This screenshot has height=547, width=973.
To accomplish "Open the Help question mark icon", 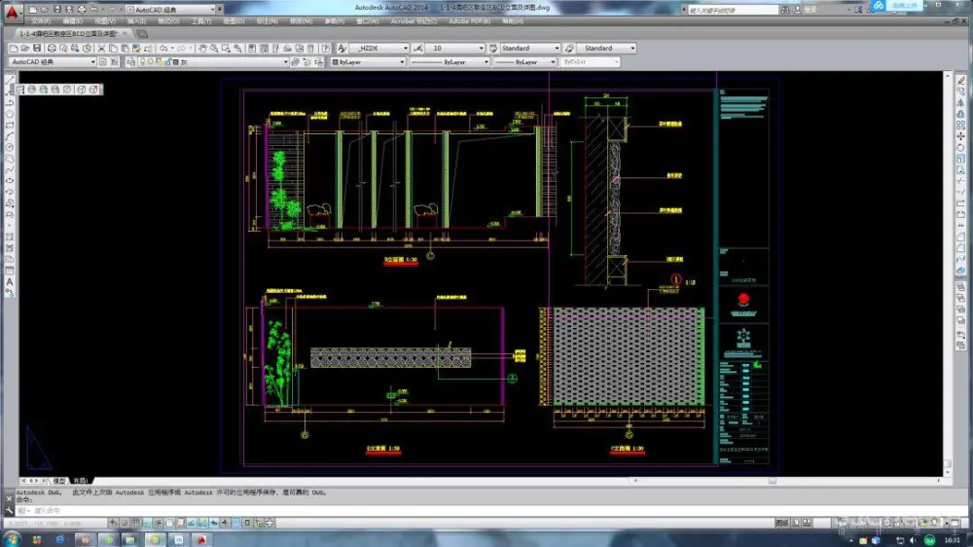I will [326, 48].
